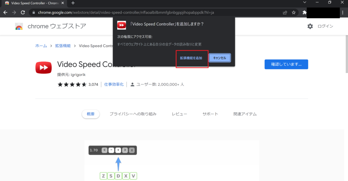The width and height of the screenshot is (348, 181).
Task: Click the page vertical scrollbar
Action: pos(346,54)
